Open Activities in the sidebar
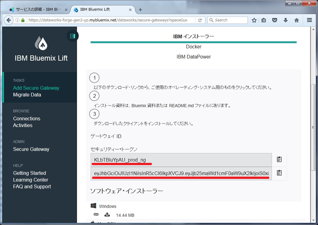This screenshot has width=318, height=225. [23, 125]
